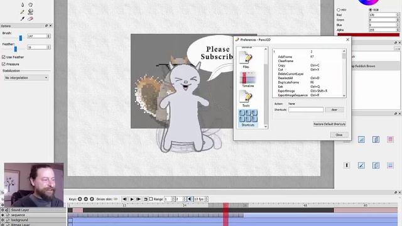Toggle the onion skin button

[x=116, y=199]
